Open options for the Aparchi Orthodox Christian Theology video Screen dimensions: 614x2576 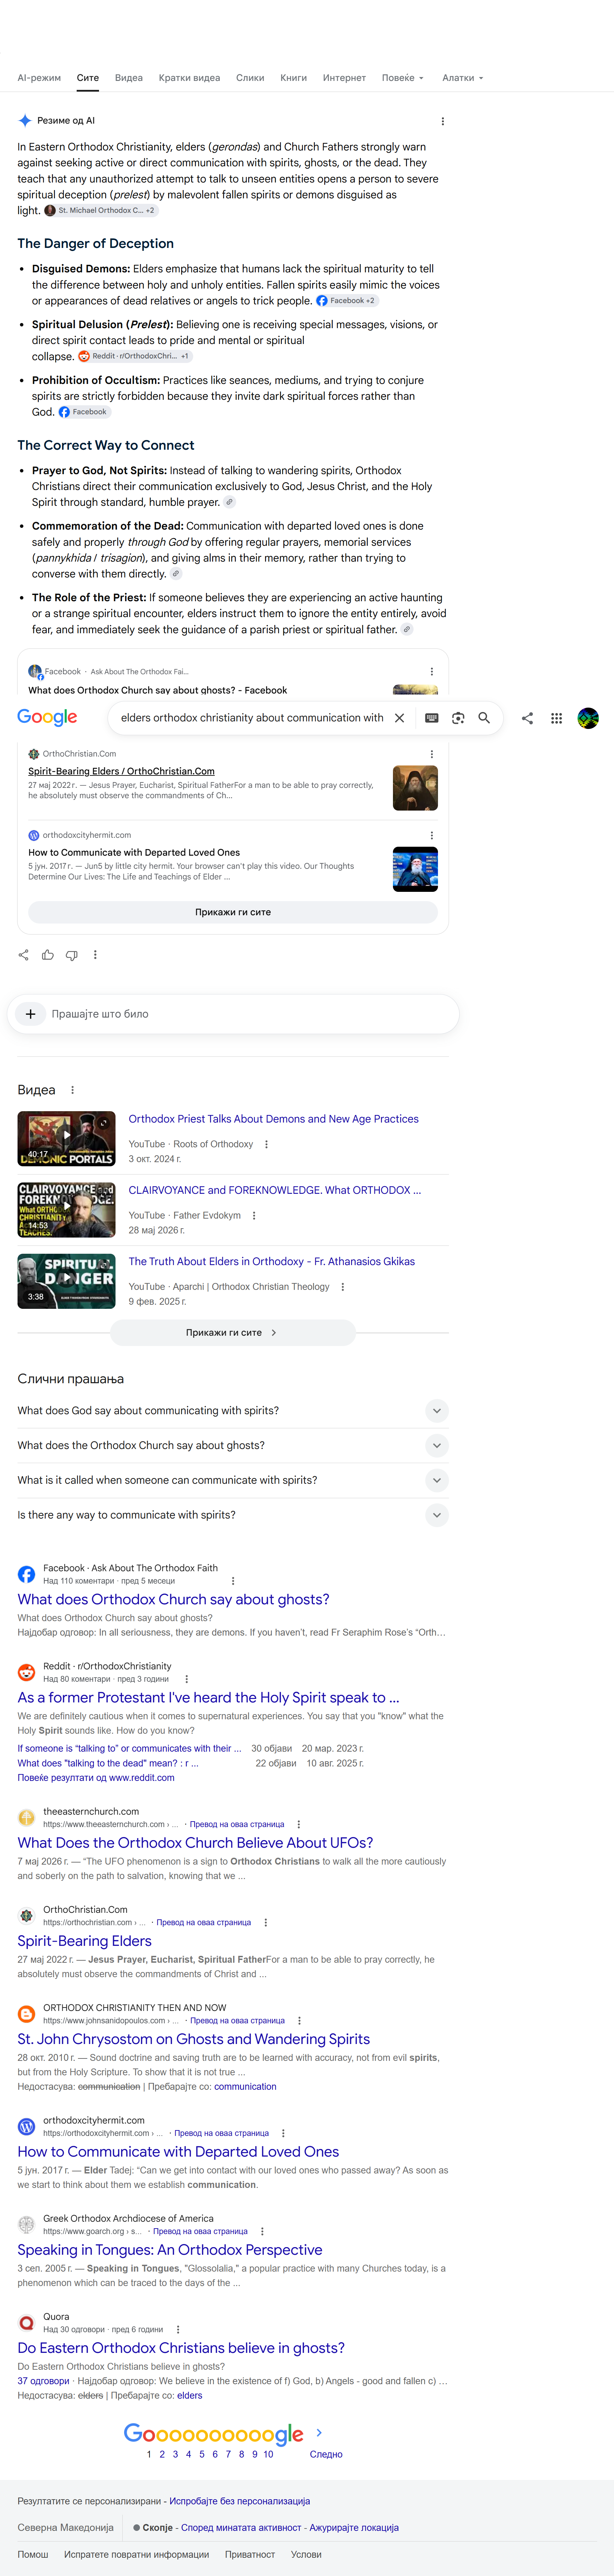[342, 1287]
